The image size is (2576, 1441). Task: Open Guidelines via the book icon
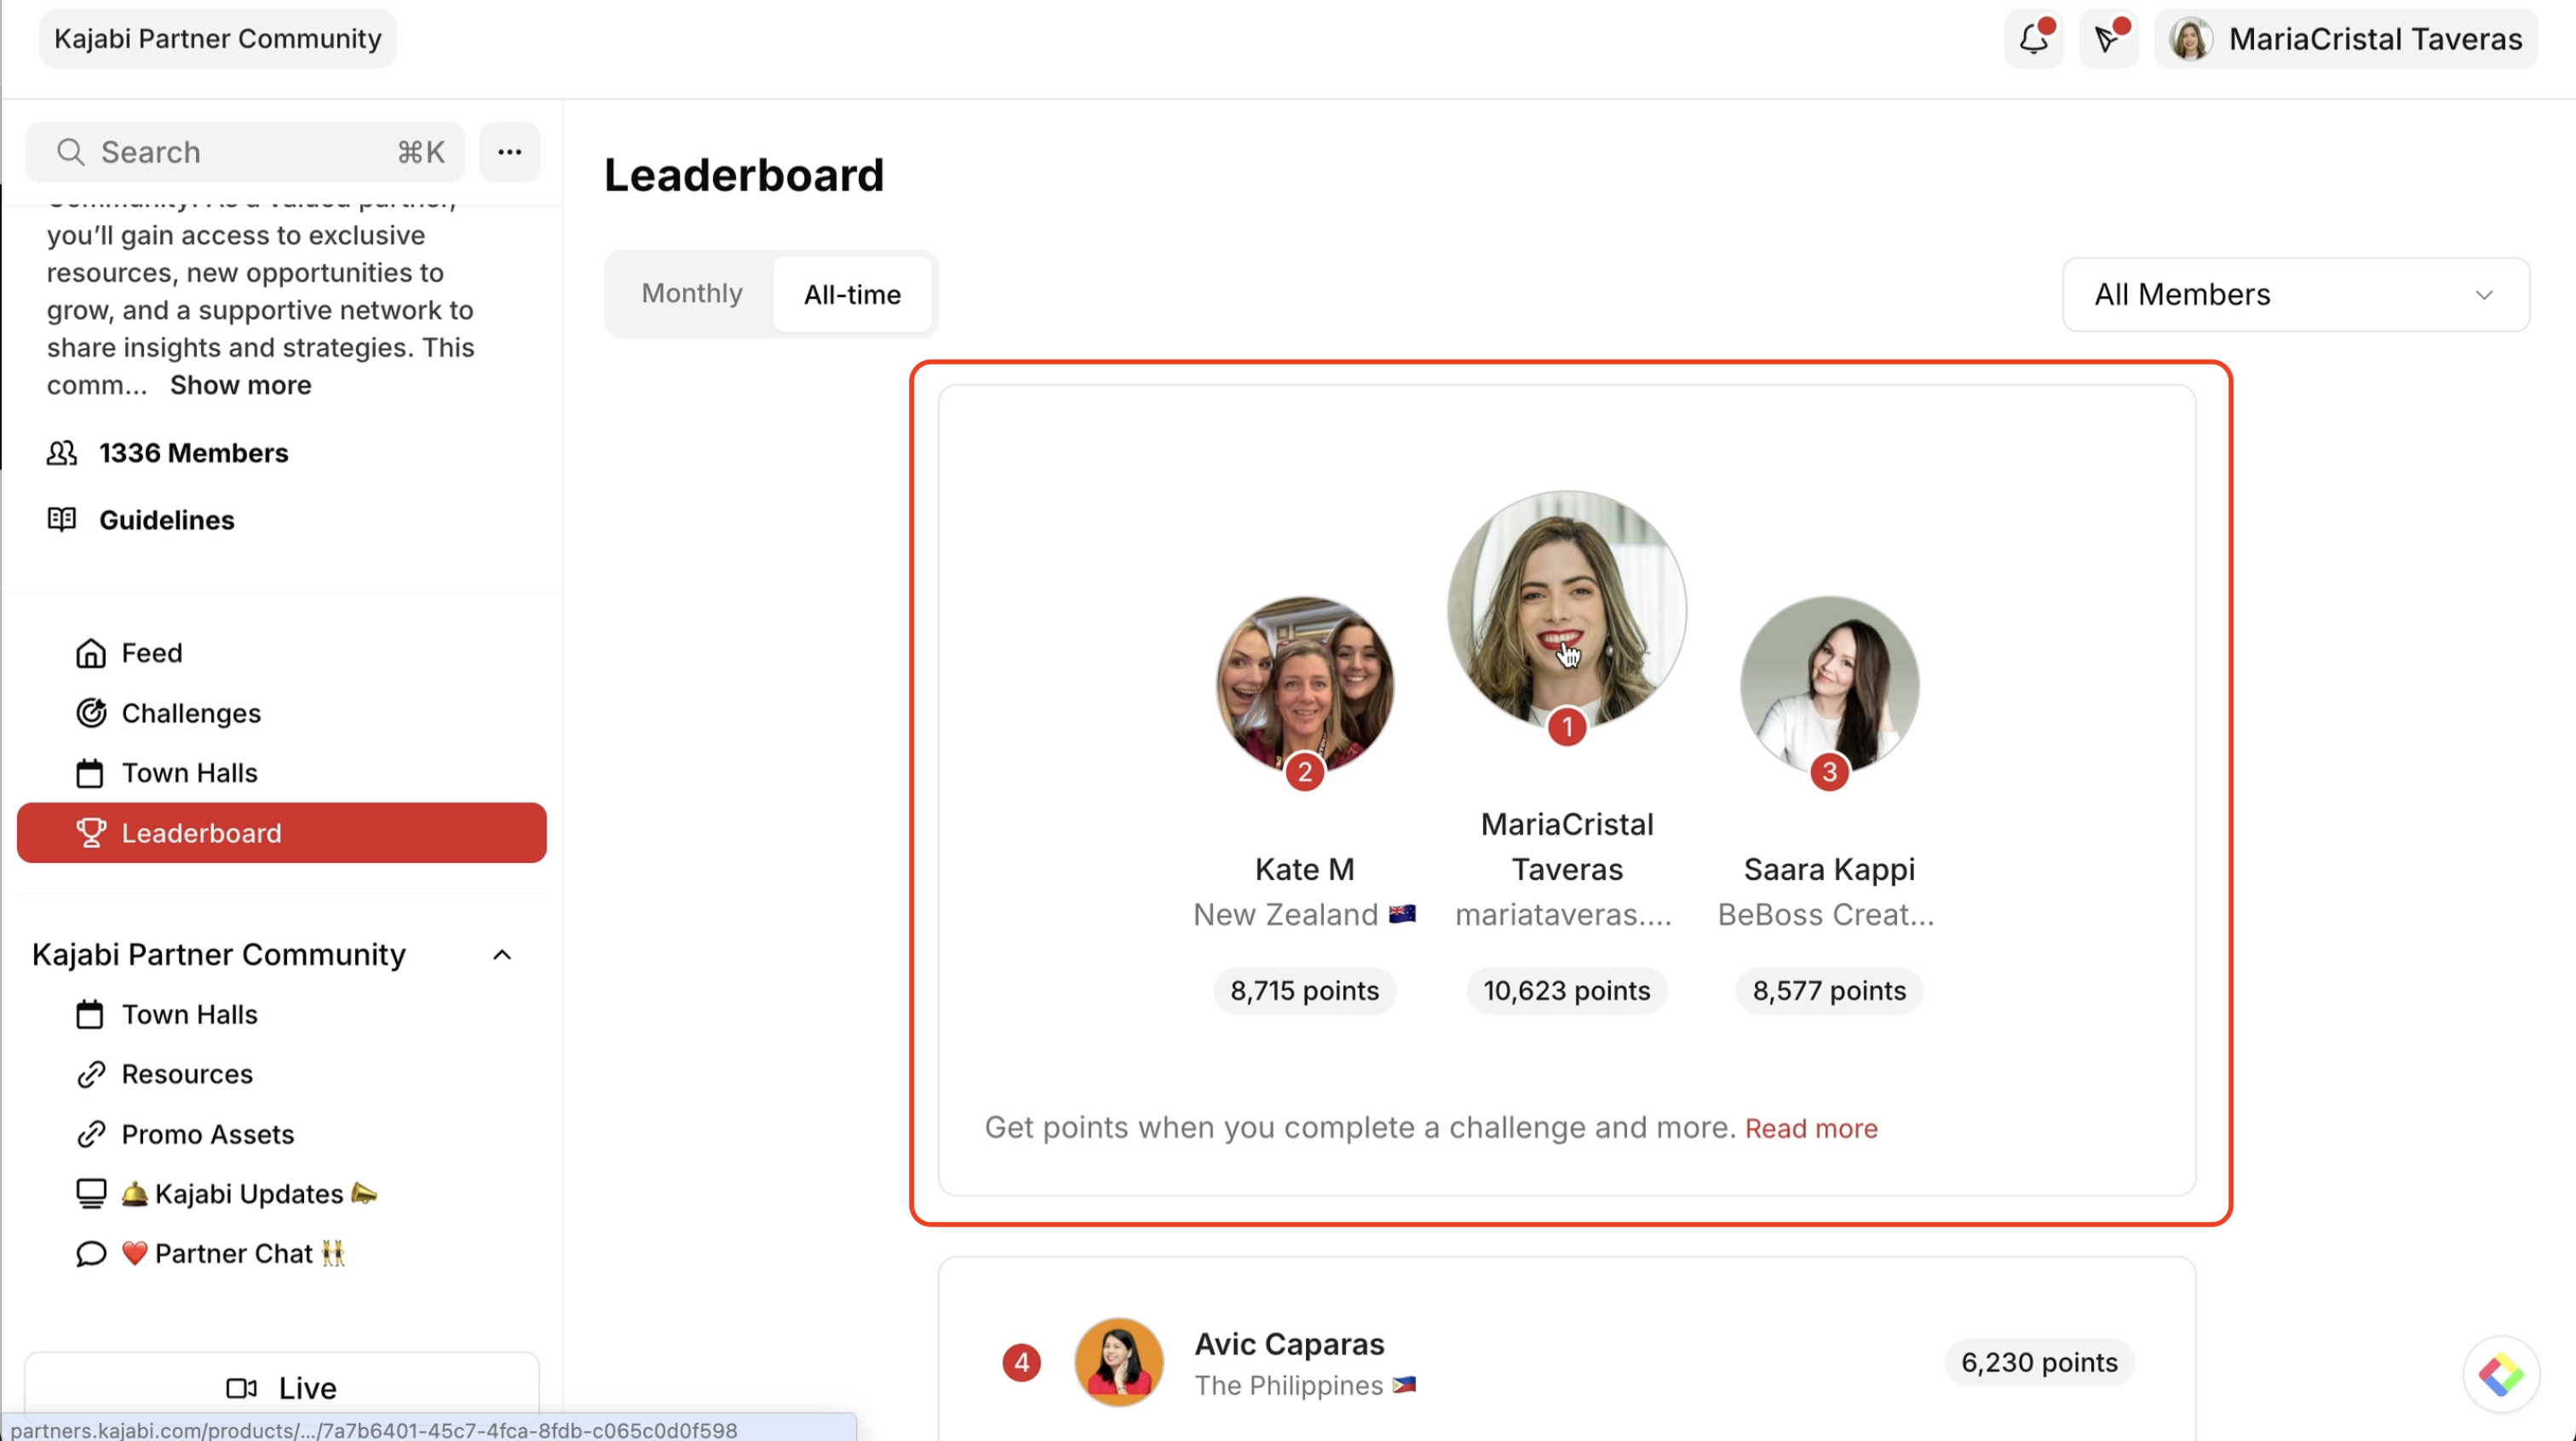tap(60, 519)
